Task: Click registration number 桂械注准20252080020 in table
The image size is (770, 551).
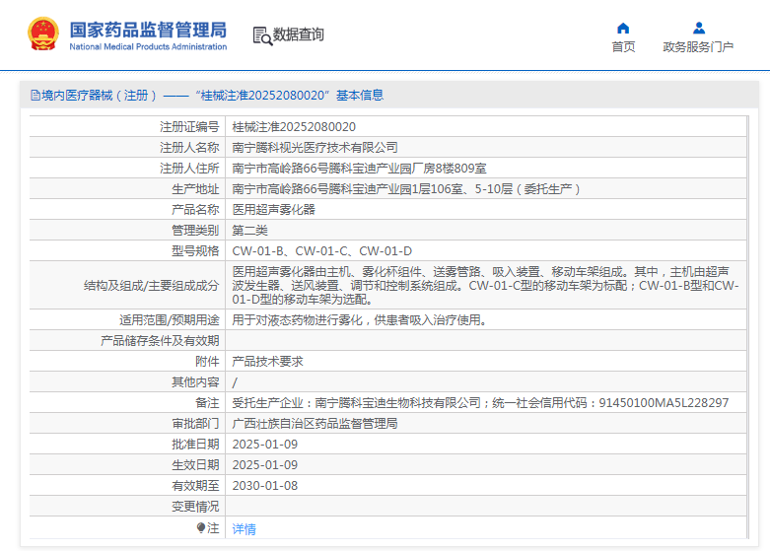Action: tap(294, 127)
